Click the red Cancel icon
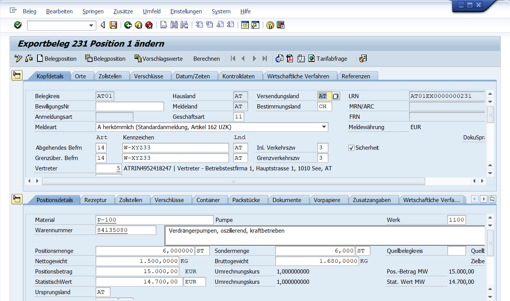This screenshot has width=510, height=301. click(149, 25)
